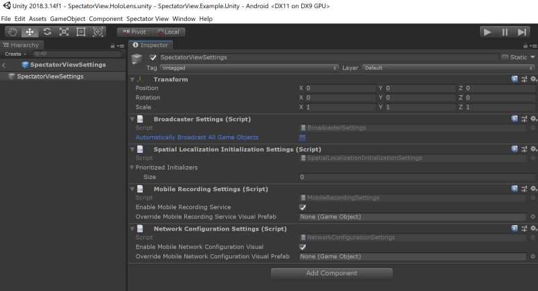The height and width of the screenshot is (291, 538).
Task: Collapse Spatial Localization Initialization Settings component
Action: coord(132,149)
